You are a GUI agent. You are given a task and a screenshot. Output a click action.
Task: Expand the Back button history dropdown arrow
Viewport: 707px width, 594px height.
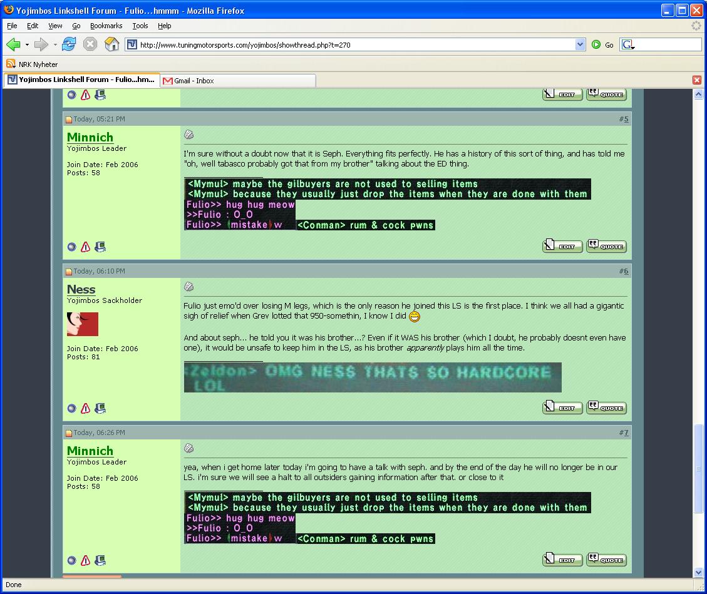point(27,45)
